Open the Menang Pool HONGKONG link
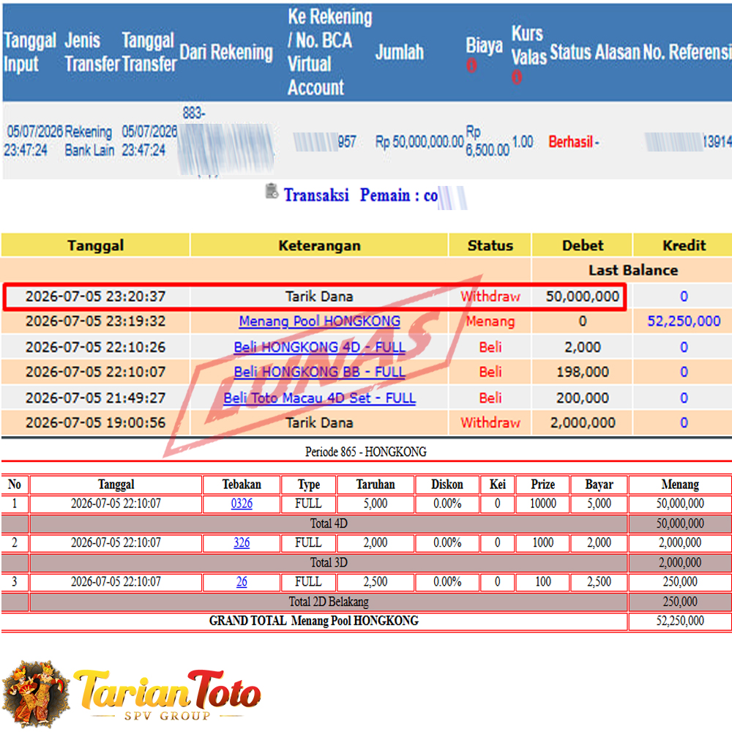Viewport: 732px width, 732px height. point(319,321)
